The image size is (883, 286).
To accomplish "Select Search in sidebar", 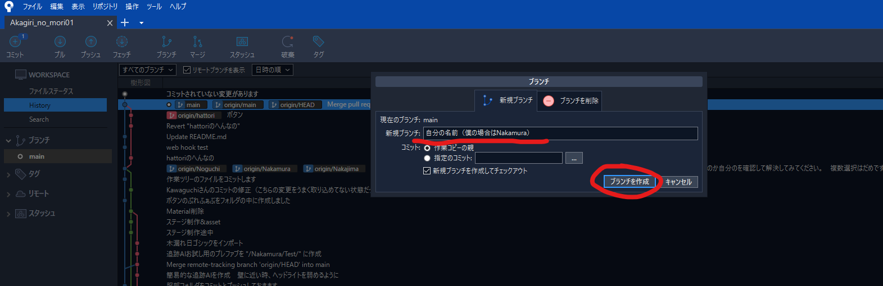I will point(39,119).
